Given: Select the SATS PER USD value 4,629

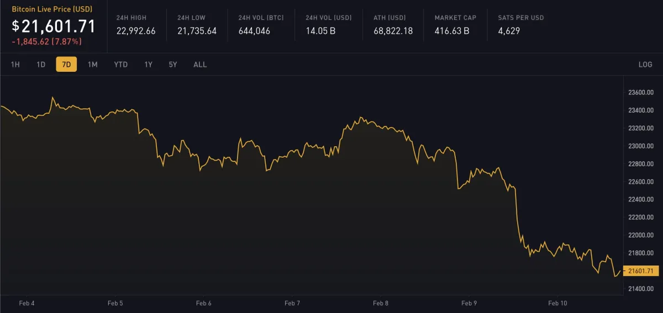Looking at the screenshot, I should coord(509,31).
